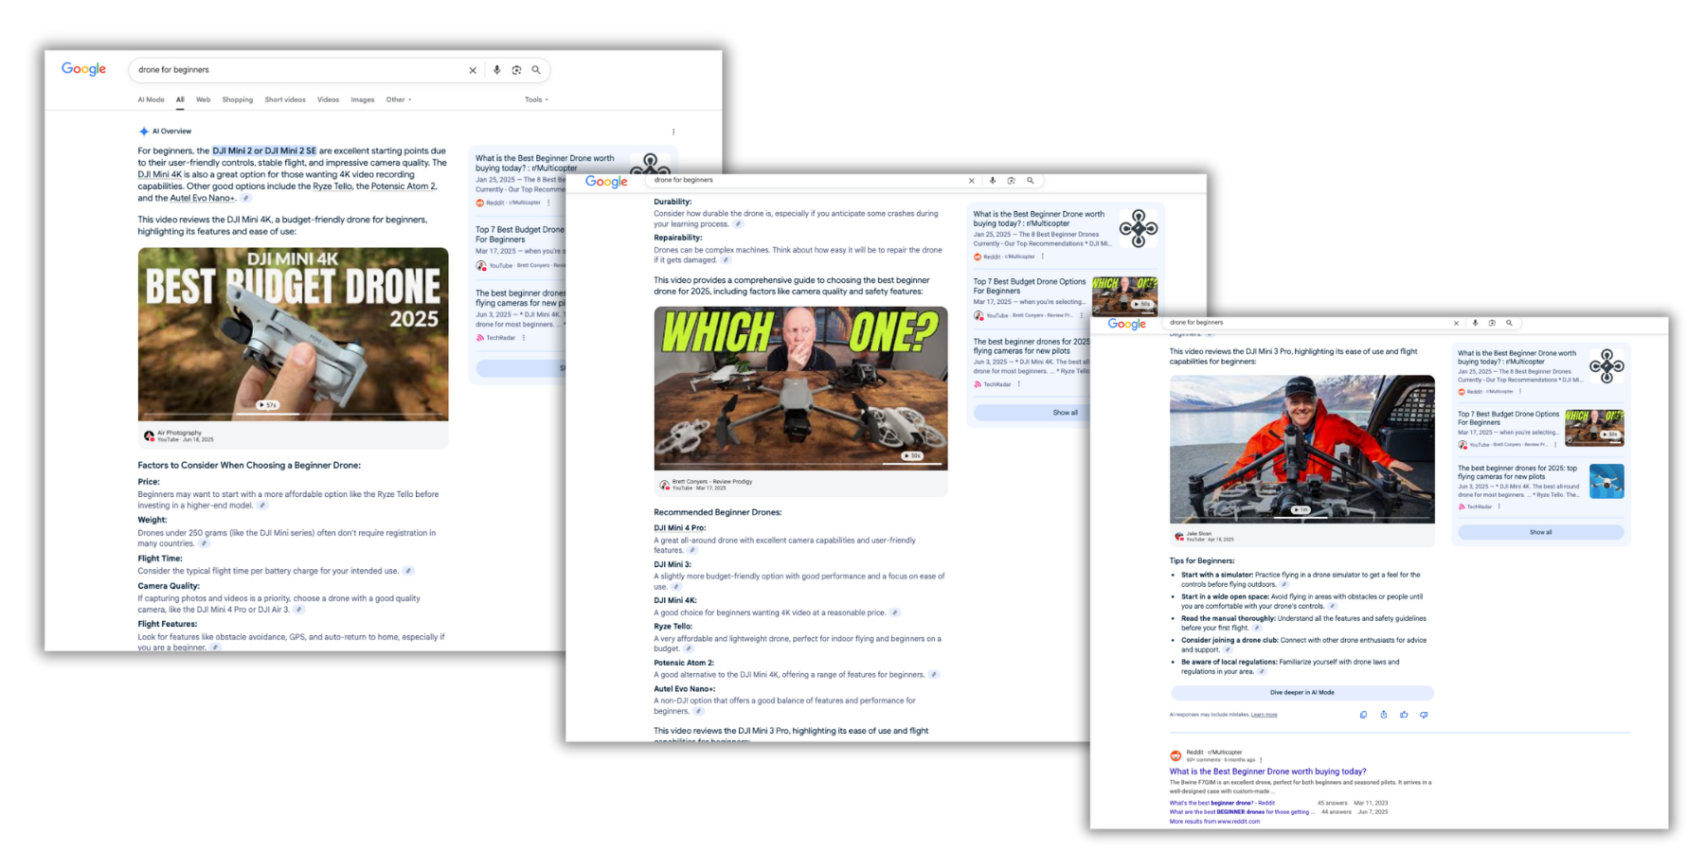This screenshot has width=1705, height=852.
Task: Open the Images tab
Action: [x=363, y=99]
